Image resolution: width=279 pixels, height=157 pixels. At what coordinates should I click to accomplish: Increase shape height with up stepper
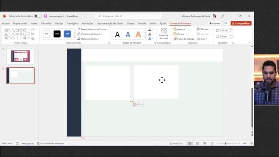pyautogui.click(x=231, y=30)
